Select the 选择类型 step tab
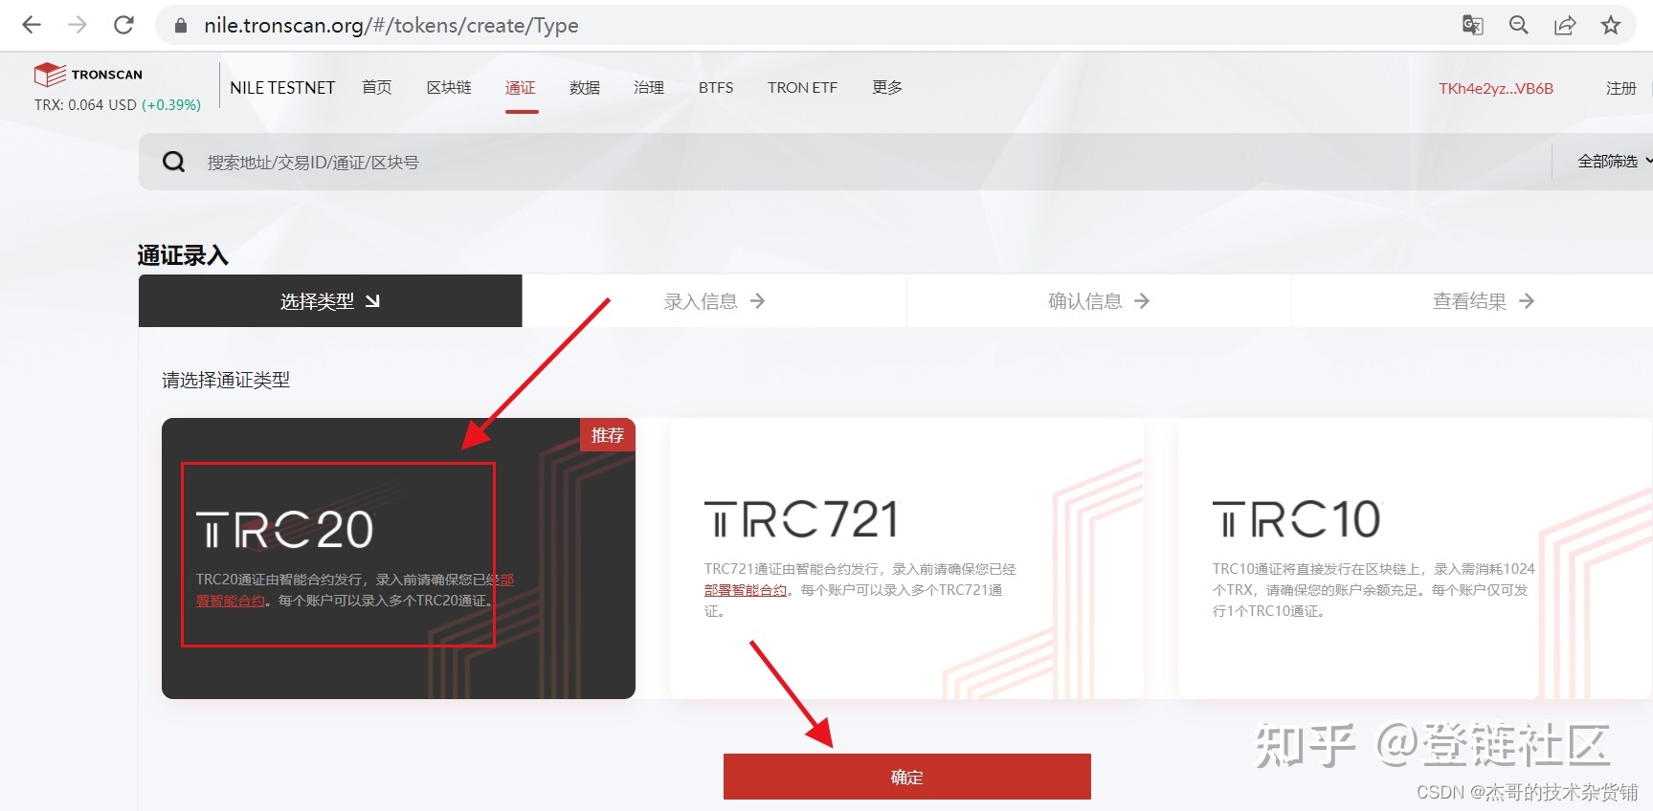1653x811 pixels. click(x=330, y=301)
